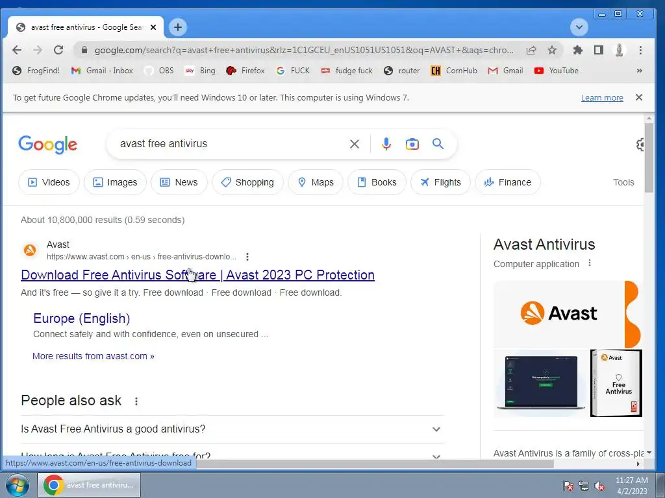The width and height of the screenshot is (665, 498).
Task: Open the OBS bookmark
Action: 158,71
